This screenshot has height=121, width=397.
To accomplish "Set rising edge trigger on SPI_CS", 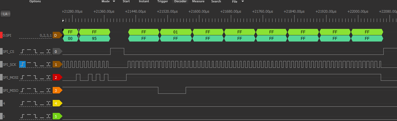I will pyautogui.click(x=22, y=52).
